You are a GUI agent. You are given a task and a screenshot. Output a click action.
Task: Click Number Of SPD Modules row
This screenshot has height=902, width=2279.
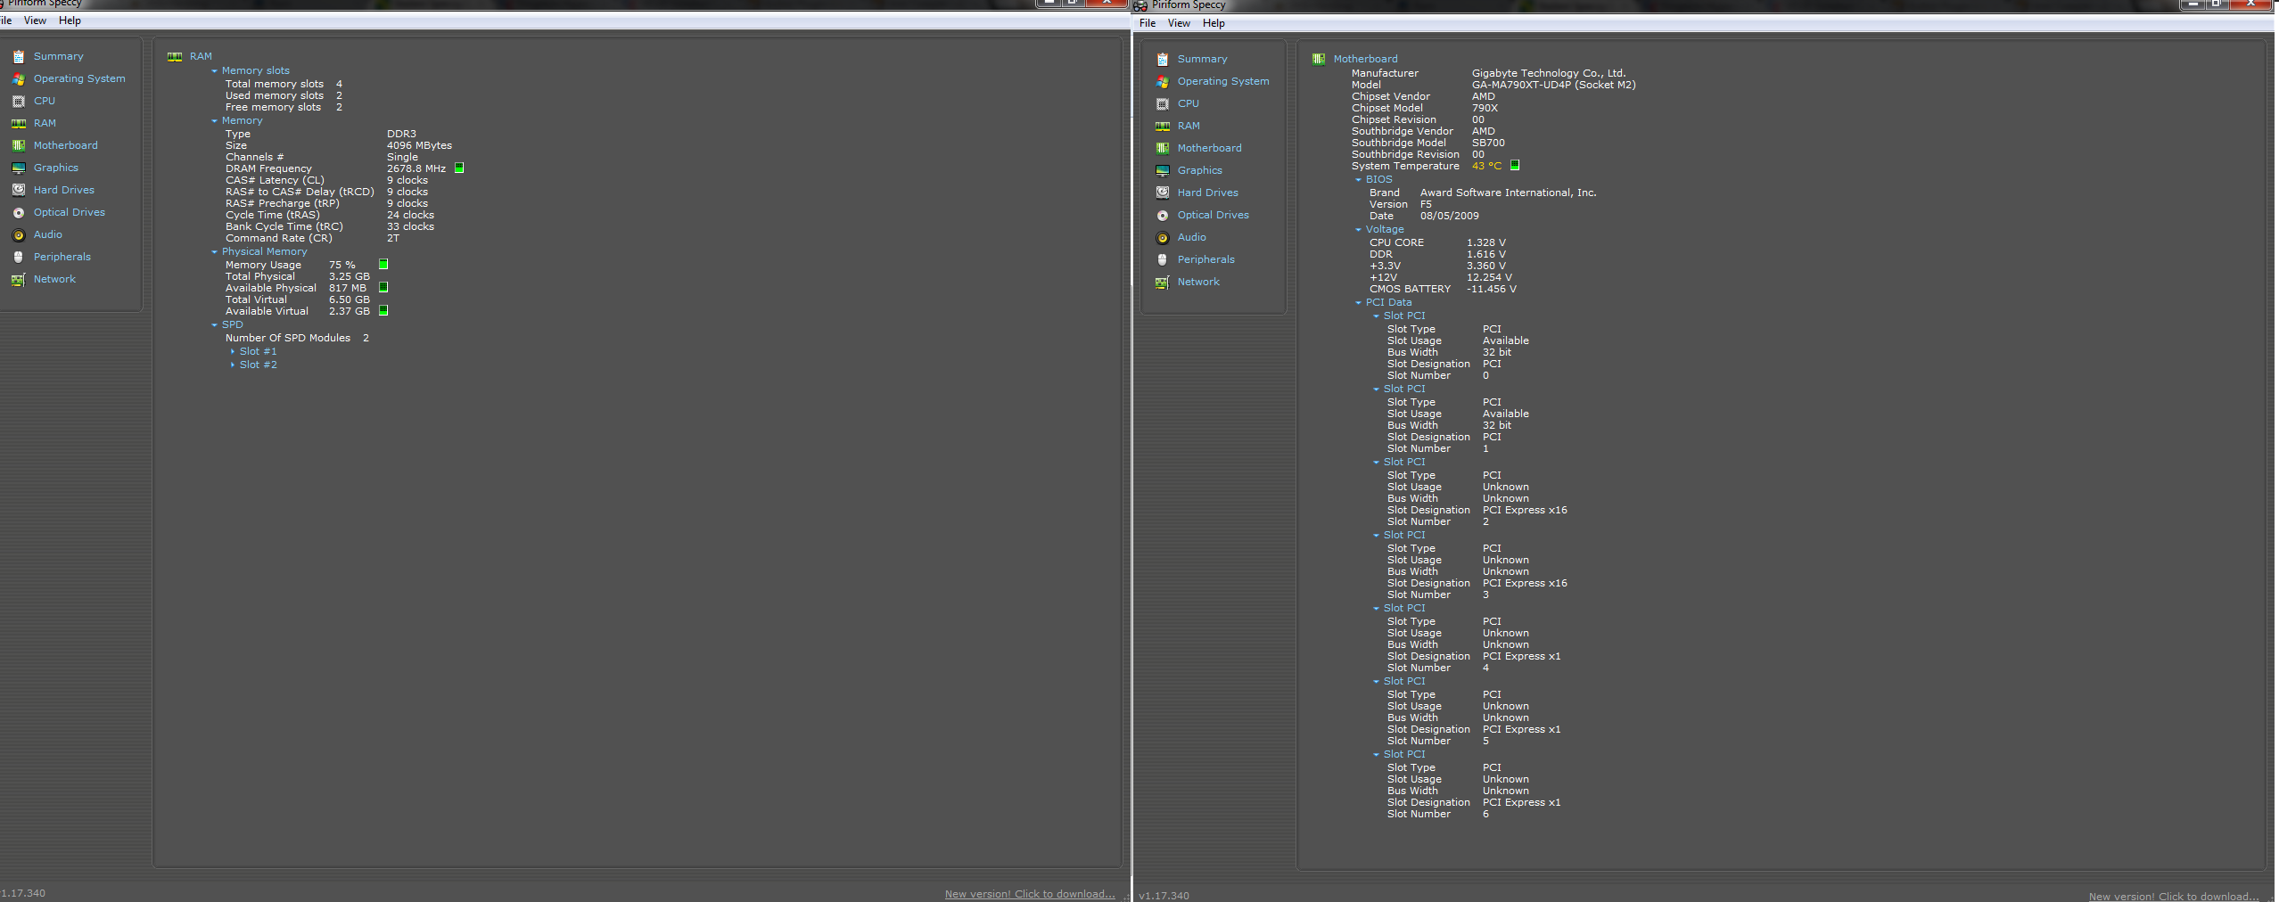(x=297, y=338)
